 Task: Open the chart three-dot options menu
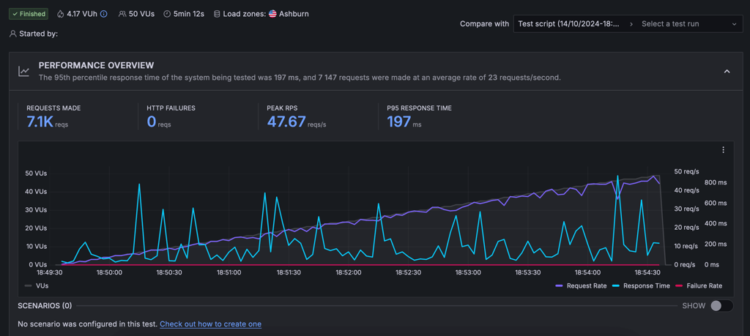(x=723, y=150)
